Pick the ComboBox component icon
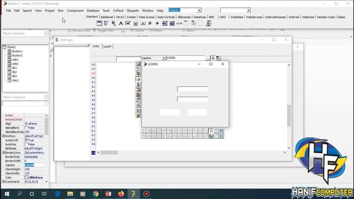 coord(172,23)
